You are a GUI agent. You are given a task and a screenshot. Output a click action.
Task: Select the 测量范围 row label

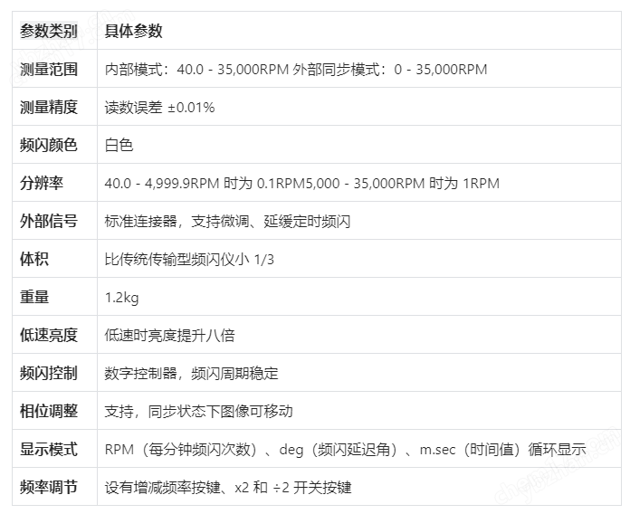click(48, 69)
